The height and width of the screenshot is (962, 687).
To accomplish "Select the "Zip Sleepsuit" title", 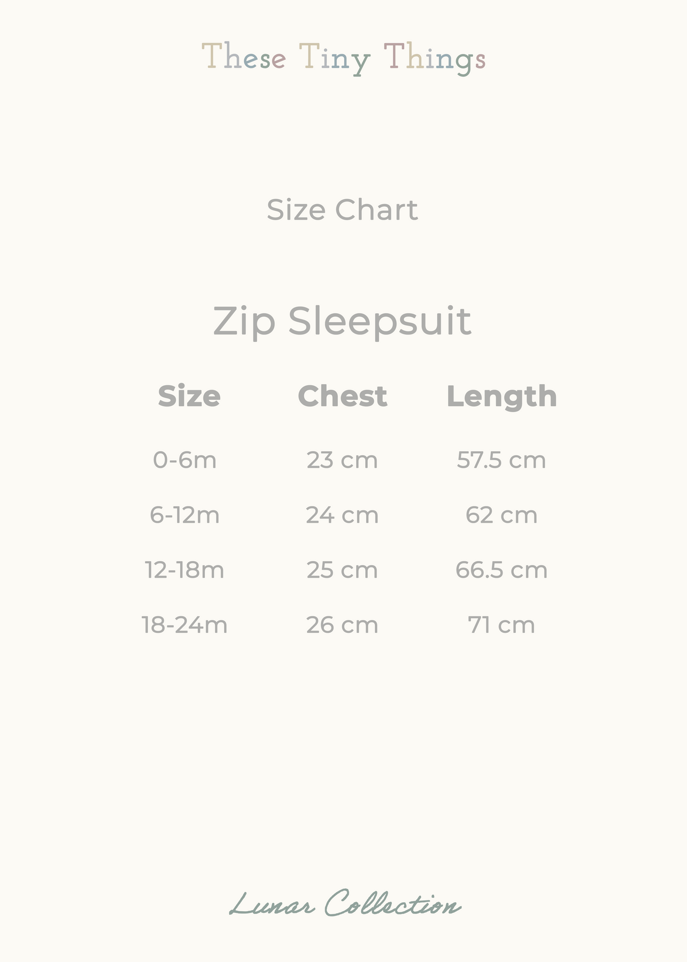I will pyautogui.click(x=342, y=321).
